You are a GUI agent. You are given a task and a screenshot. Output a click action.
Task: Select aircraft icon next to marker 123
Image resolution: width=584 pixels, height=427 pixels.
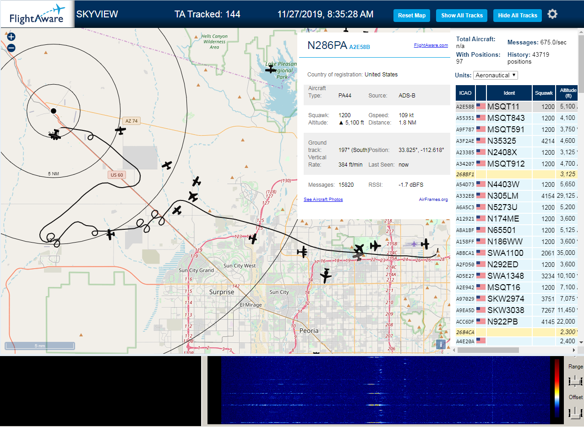coord(252,238)
